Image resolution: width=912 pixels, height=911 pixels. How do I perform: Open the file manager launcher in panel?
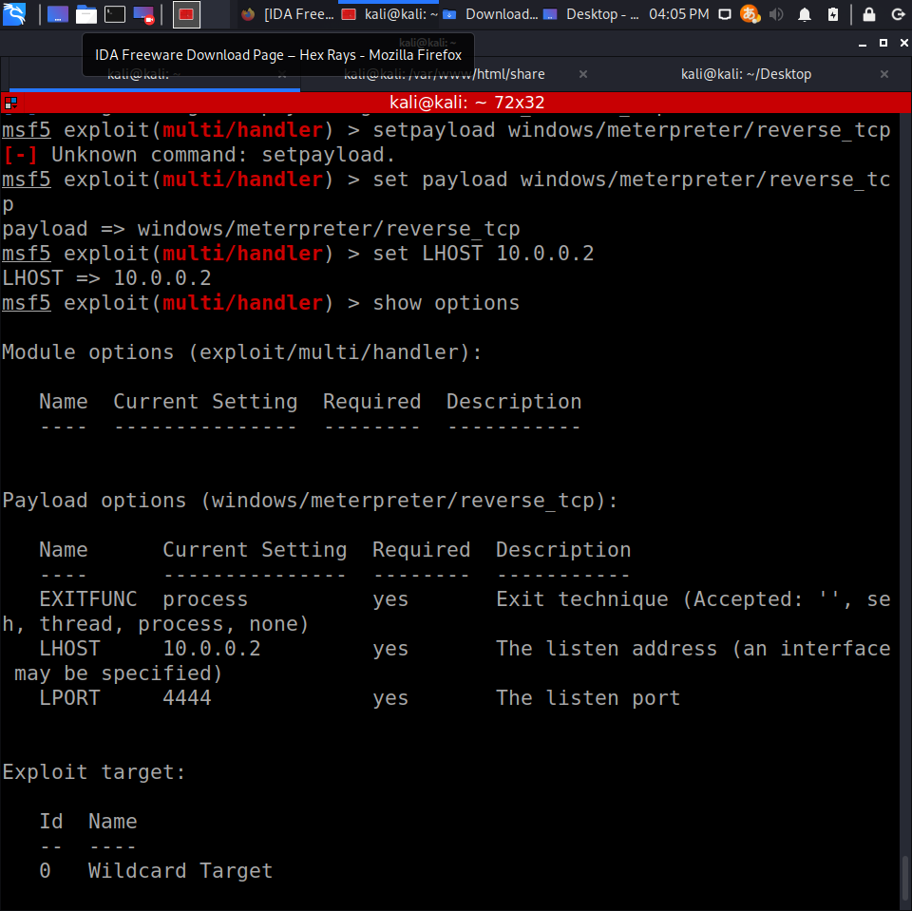86,14
